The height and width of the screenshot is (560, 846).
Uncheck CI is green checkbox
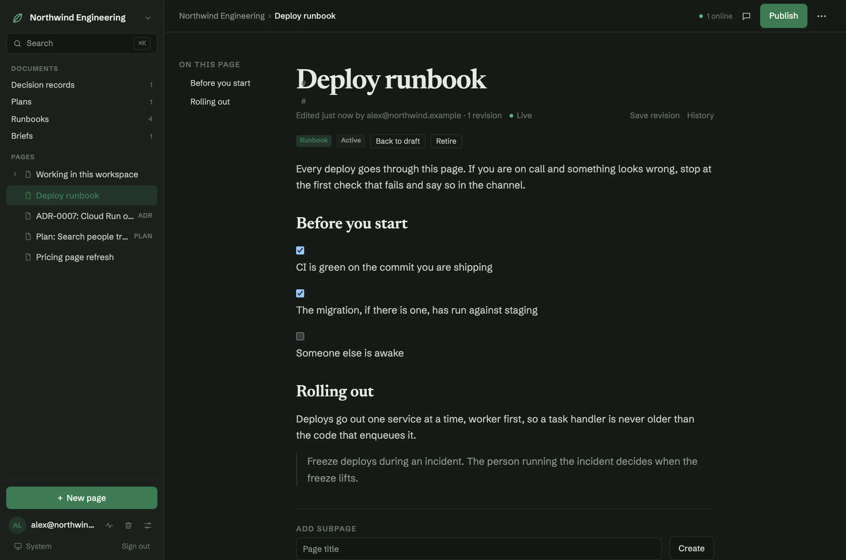pos(300,250)
